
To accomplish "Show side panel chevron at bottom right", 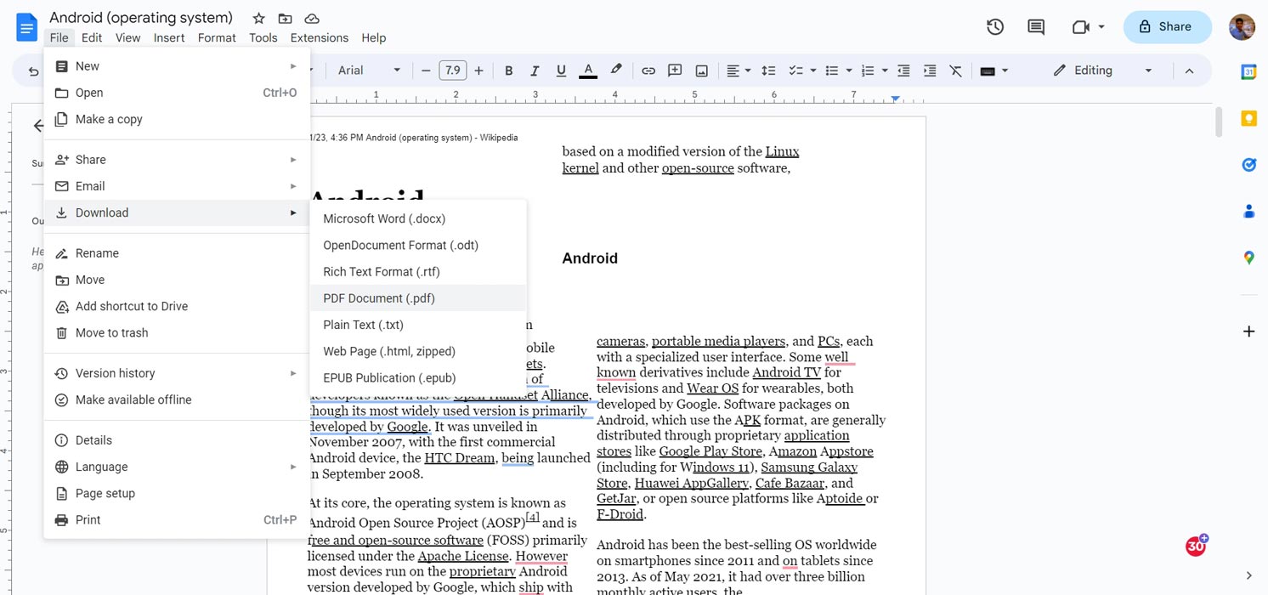I will 1248,575.
